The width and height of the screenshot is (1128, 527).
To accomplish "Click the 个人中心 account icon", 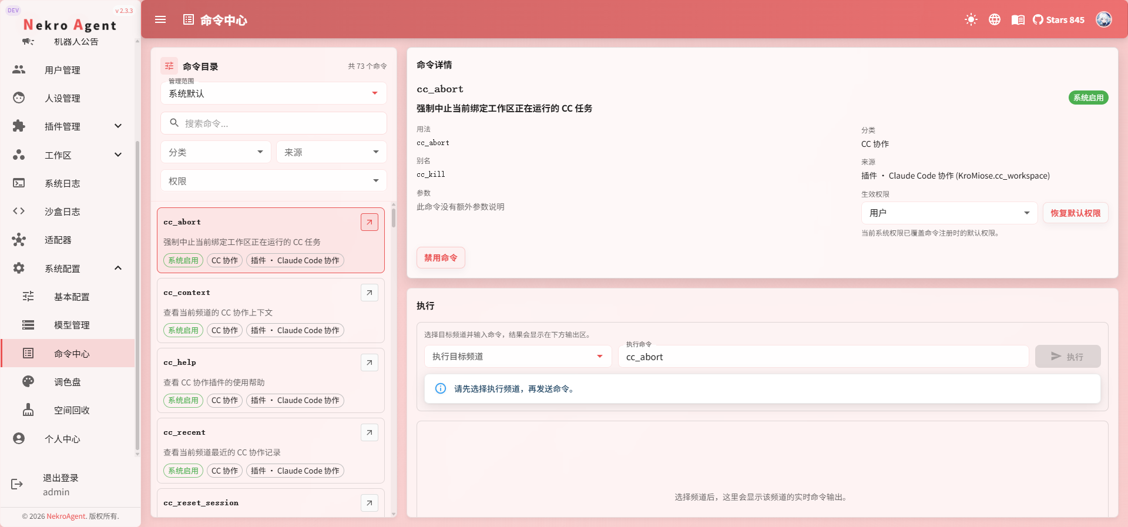I will coord(19,438).
